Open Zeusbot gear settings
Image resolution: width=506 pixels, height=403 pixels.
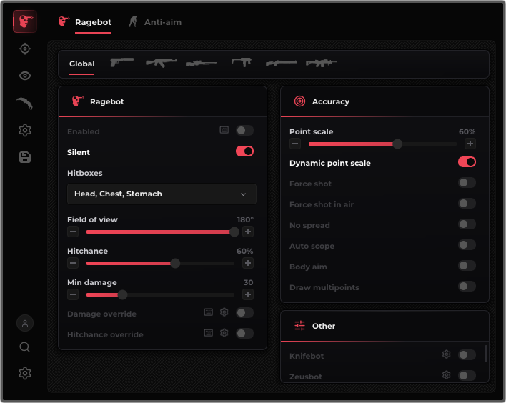(446, 375)
